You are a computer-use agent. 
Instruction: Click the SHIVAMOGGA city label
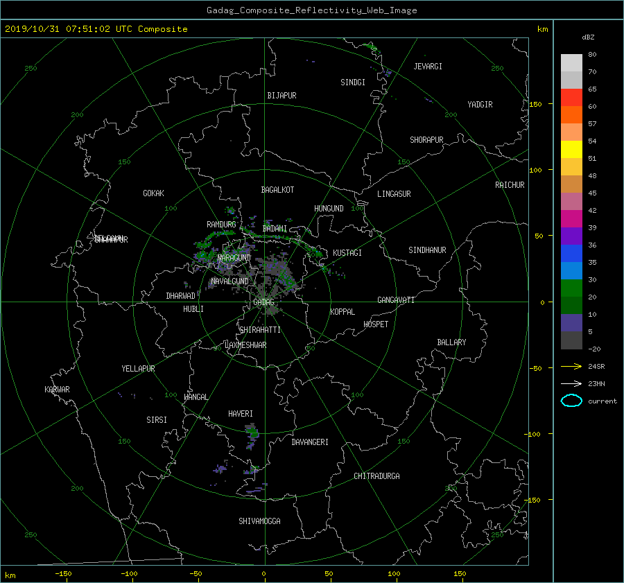pyautogui.click(x=259, y=521)
